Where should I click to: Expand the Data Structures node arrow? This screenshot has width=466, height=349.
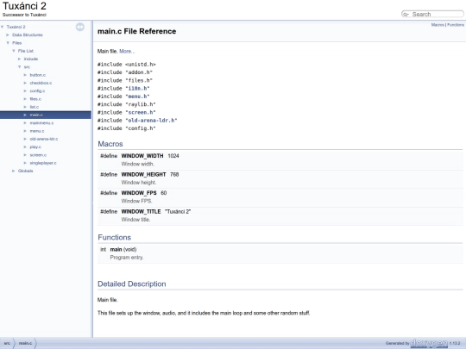(x=8, y=35)
